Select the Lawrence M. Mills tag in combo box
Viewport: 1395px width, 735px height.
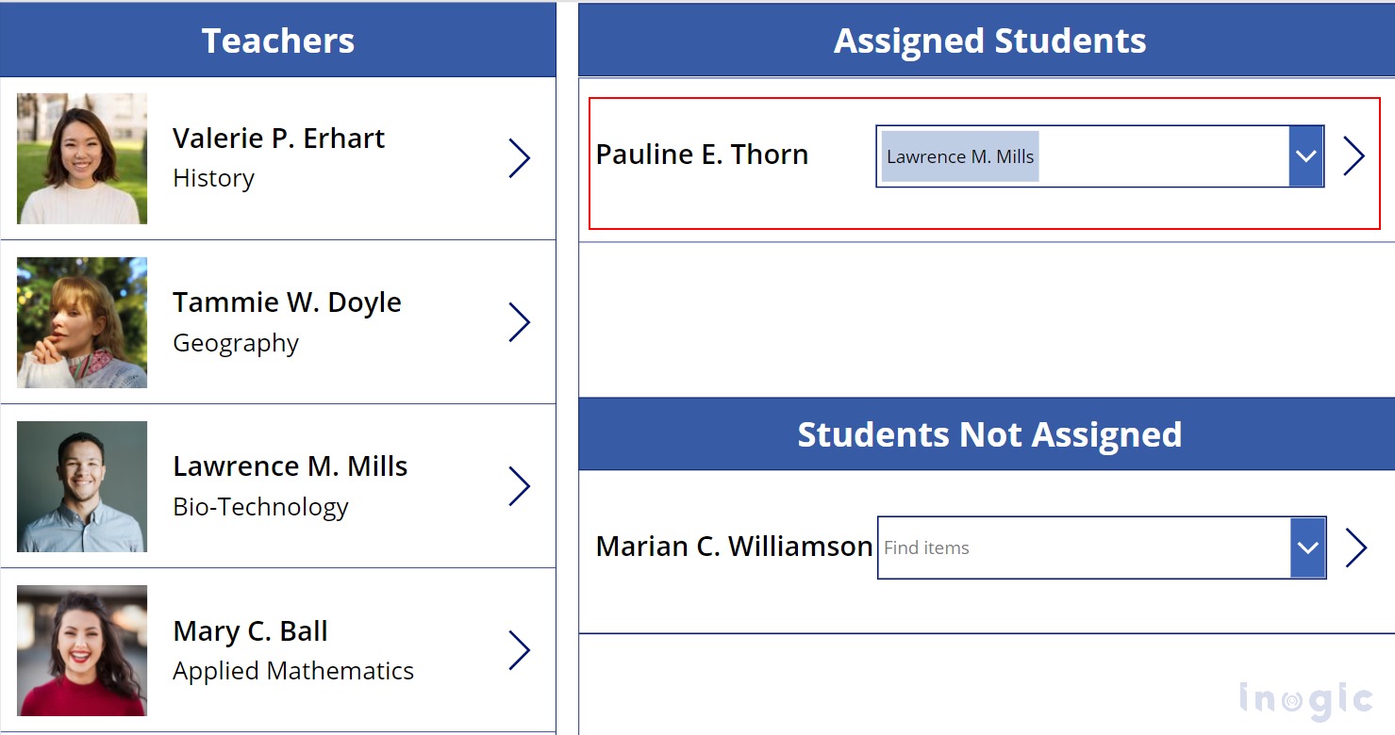click(x=960, y=156)
